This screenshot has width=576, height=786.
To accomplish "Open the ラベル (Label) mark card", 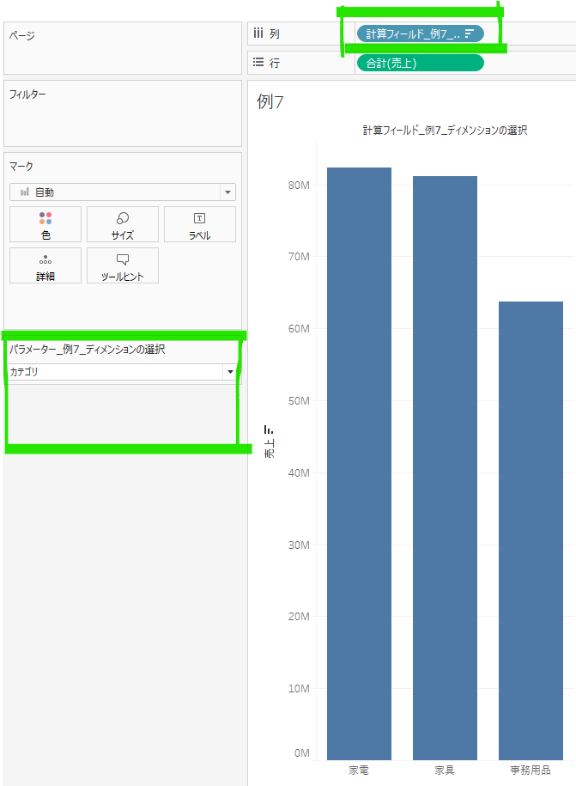I will tap(199, 224).
